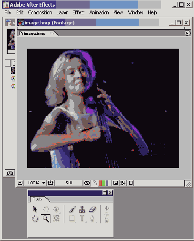Image resolution: width=194 pixels, height=241 pixels.
Task: Select the Pen tool
Action: [92, 219]
